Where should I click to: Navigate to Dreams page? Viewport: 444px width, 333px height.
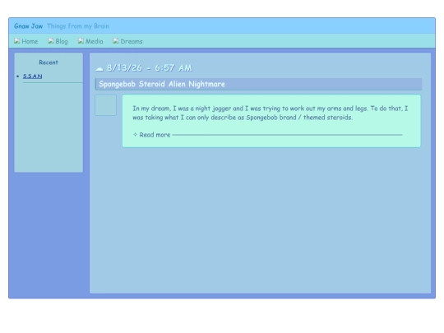click(x=127, y=41)
